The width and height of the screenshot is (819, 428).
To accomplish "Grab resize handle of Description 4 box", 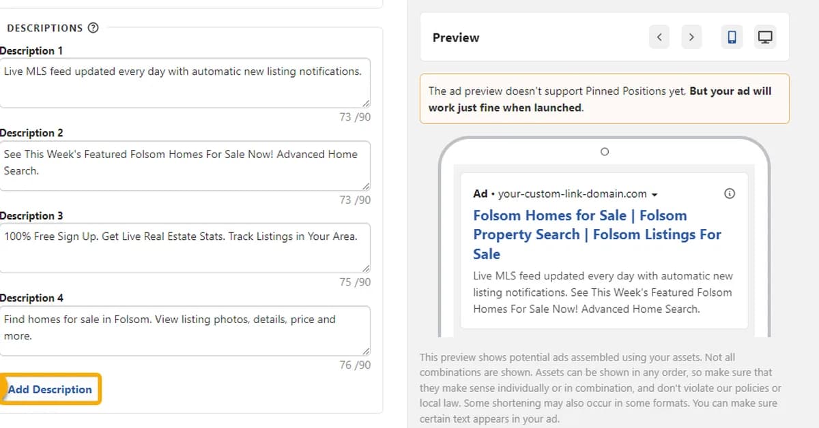I will [367, 351].
